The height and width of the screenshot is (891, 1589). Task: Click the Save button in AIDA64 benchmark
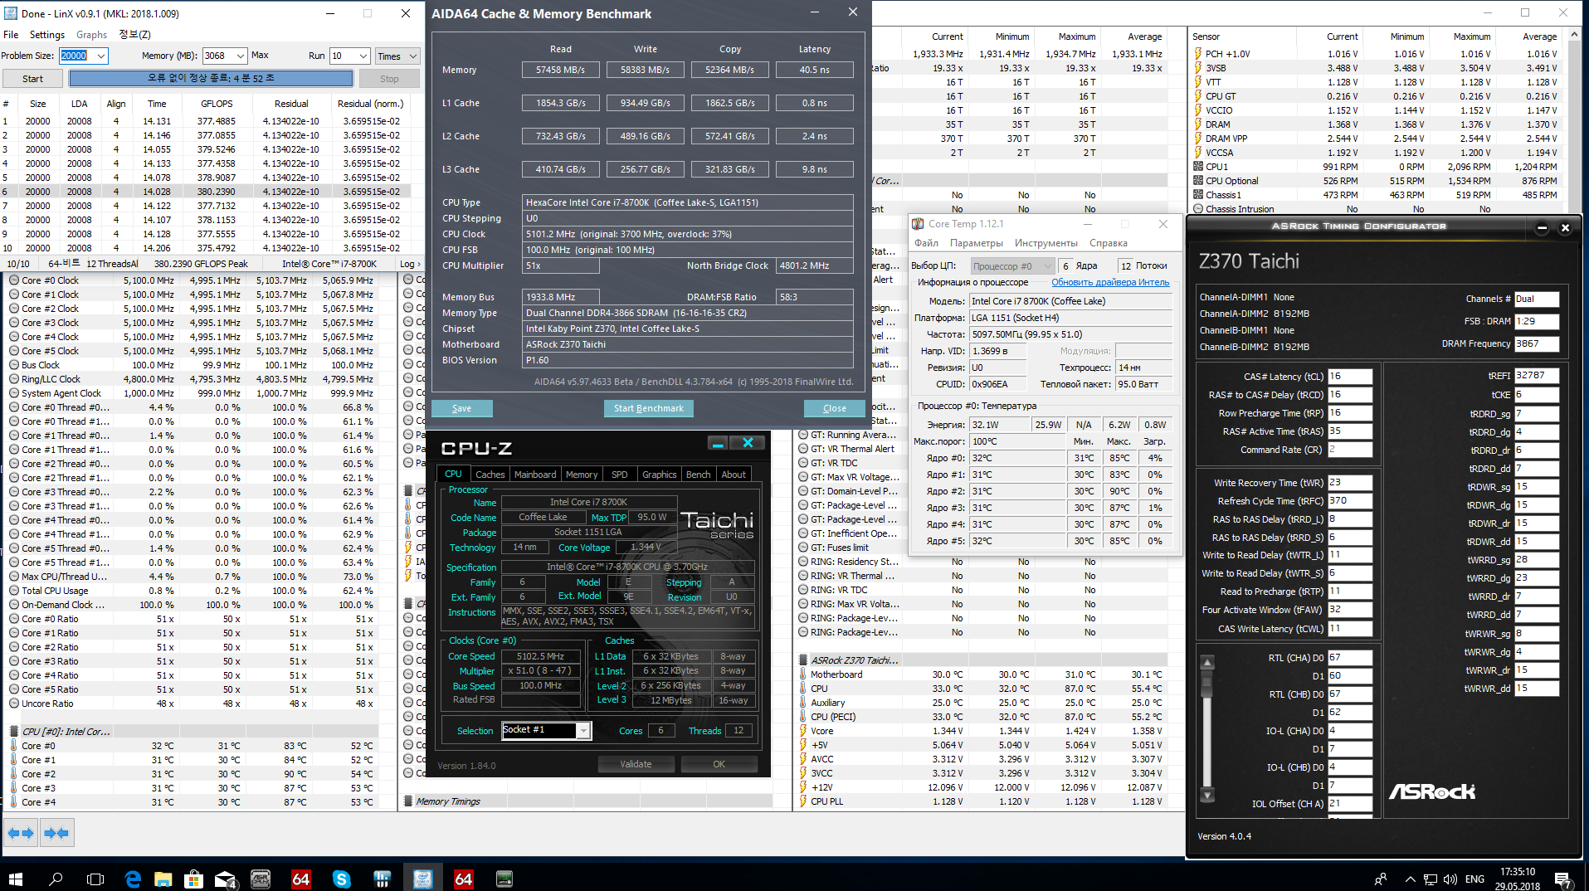pos(461,408)
